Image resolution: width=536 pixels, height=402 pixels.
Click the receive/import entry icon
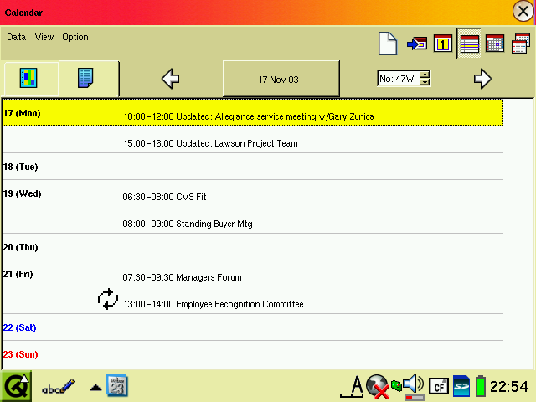(x=417, y=44)
